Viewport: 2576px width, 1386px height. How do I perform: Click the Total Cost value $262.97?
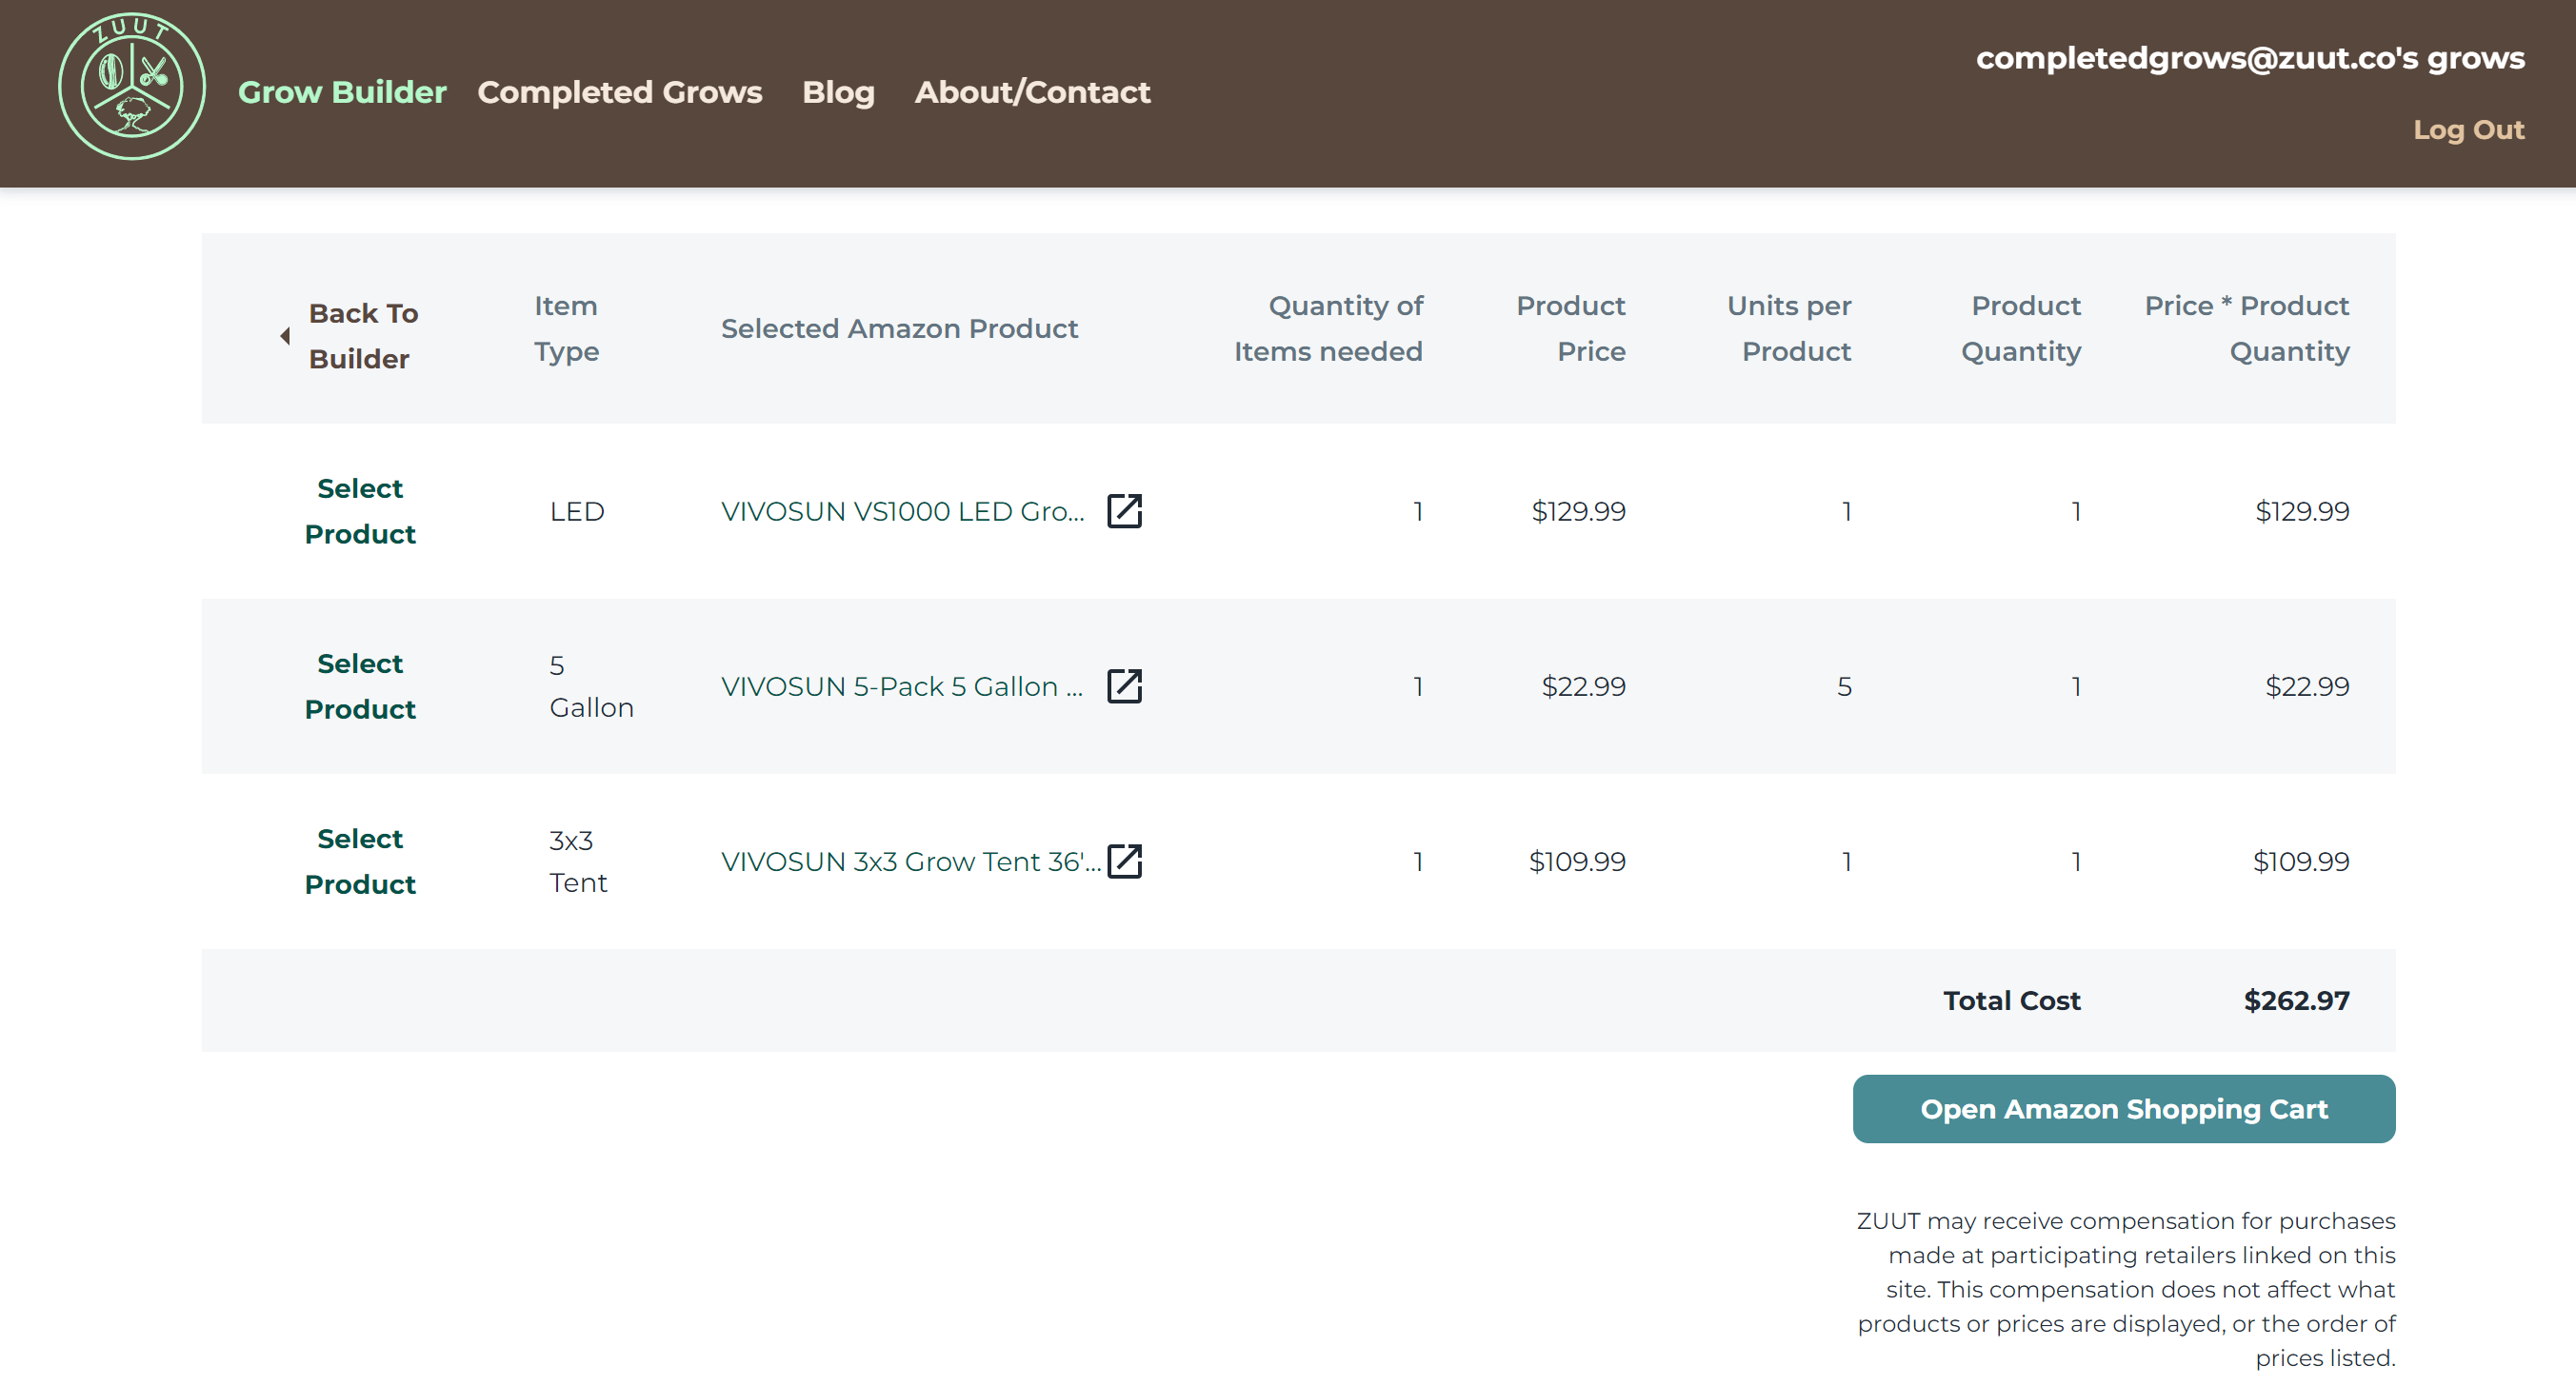(2296, 1000)
